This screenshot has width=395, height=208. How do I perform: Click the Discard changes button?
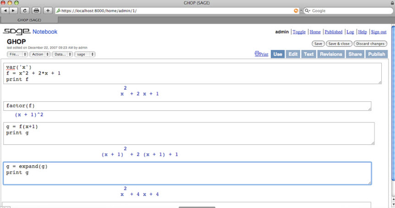tap(370, 44)
